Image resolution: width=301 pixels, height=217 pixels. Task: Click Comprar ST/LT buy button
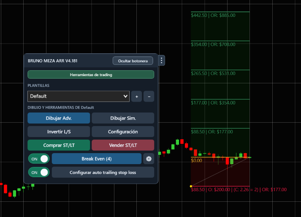coord(59,145)
